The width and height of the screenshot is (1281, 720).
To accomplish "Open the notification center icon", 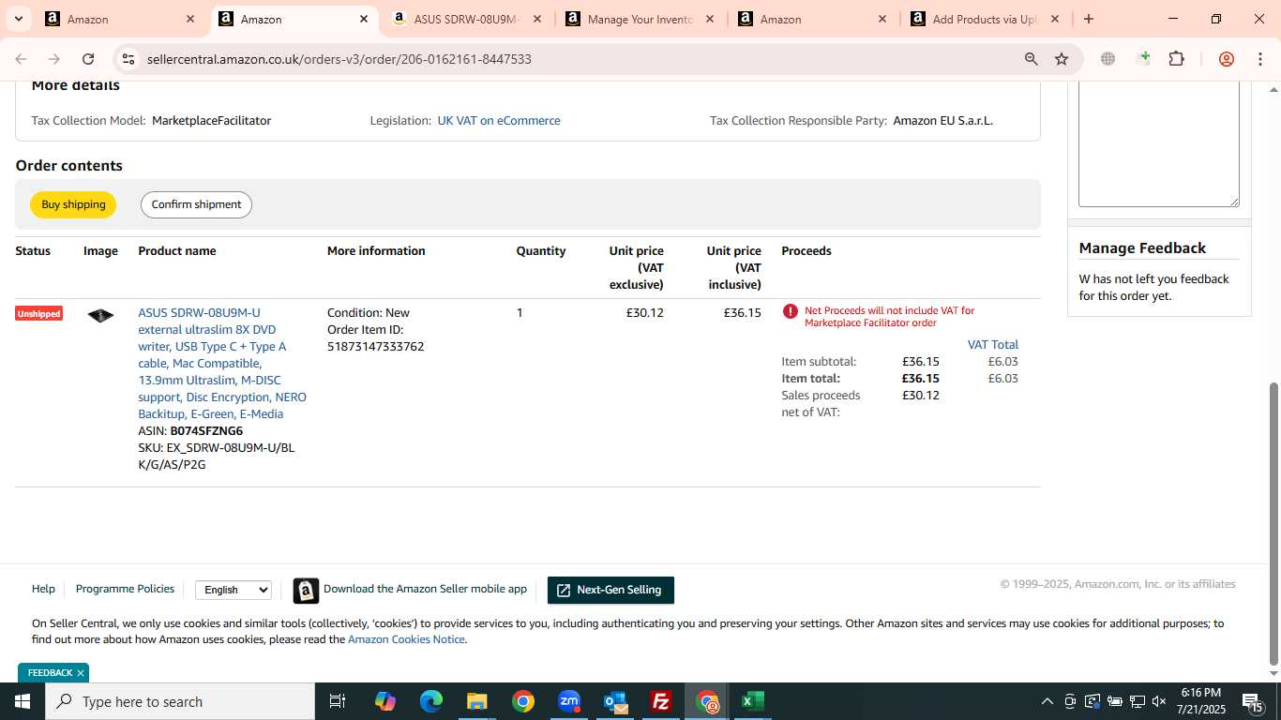I will pos(1252,702).
